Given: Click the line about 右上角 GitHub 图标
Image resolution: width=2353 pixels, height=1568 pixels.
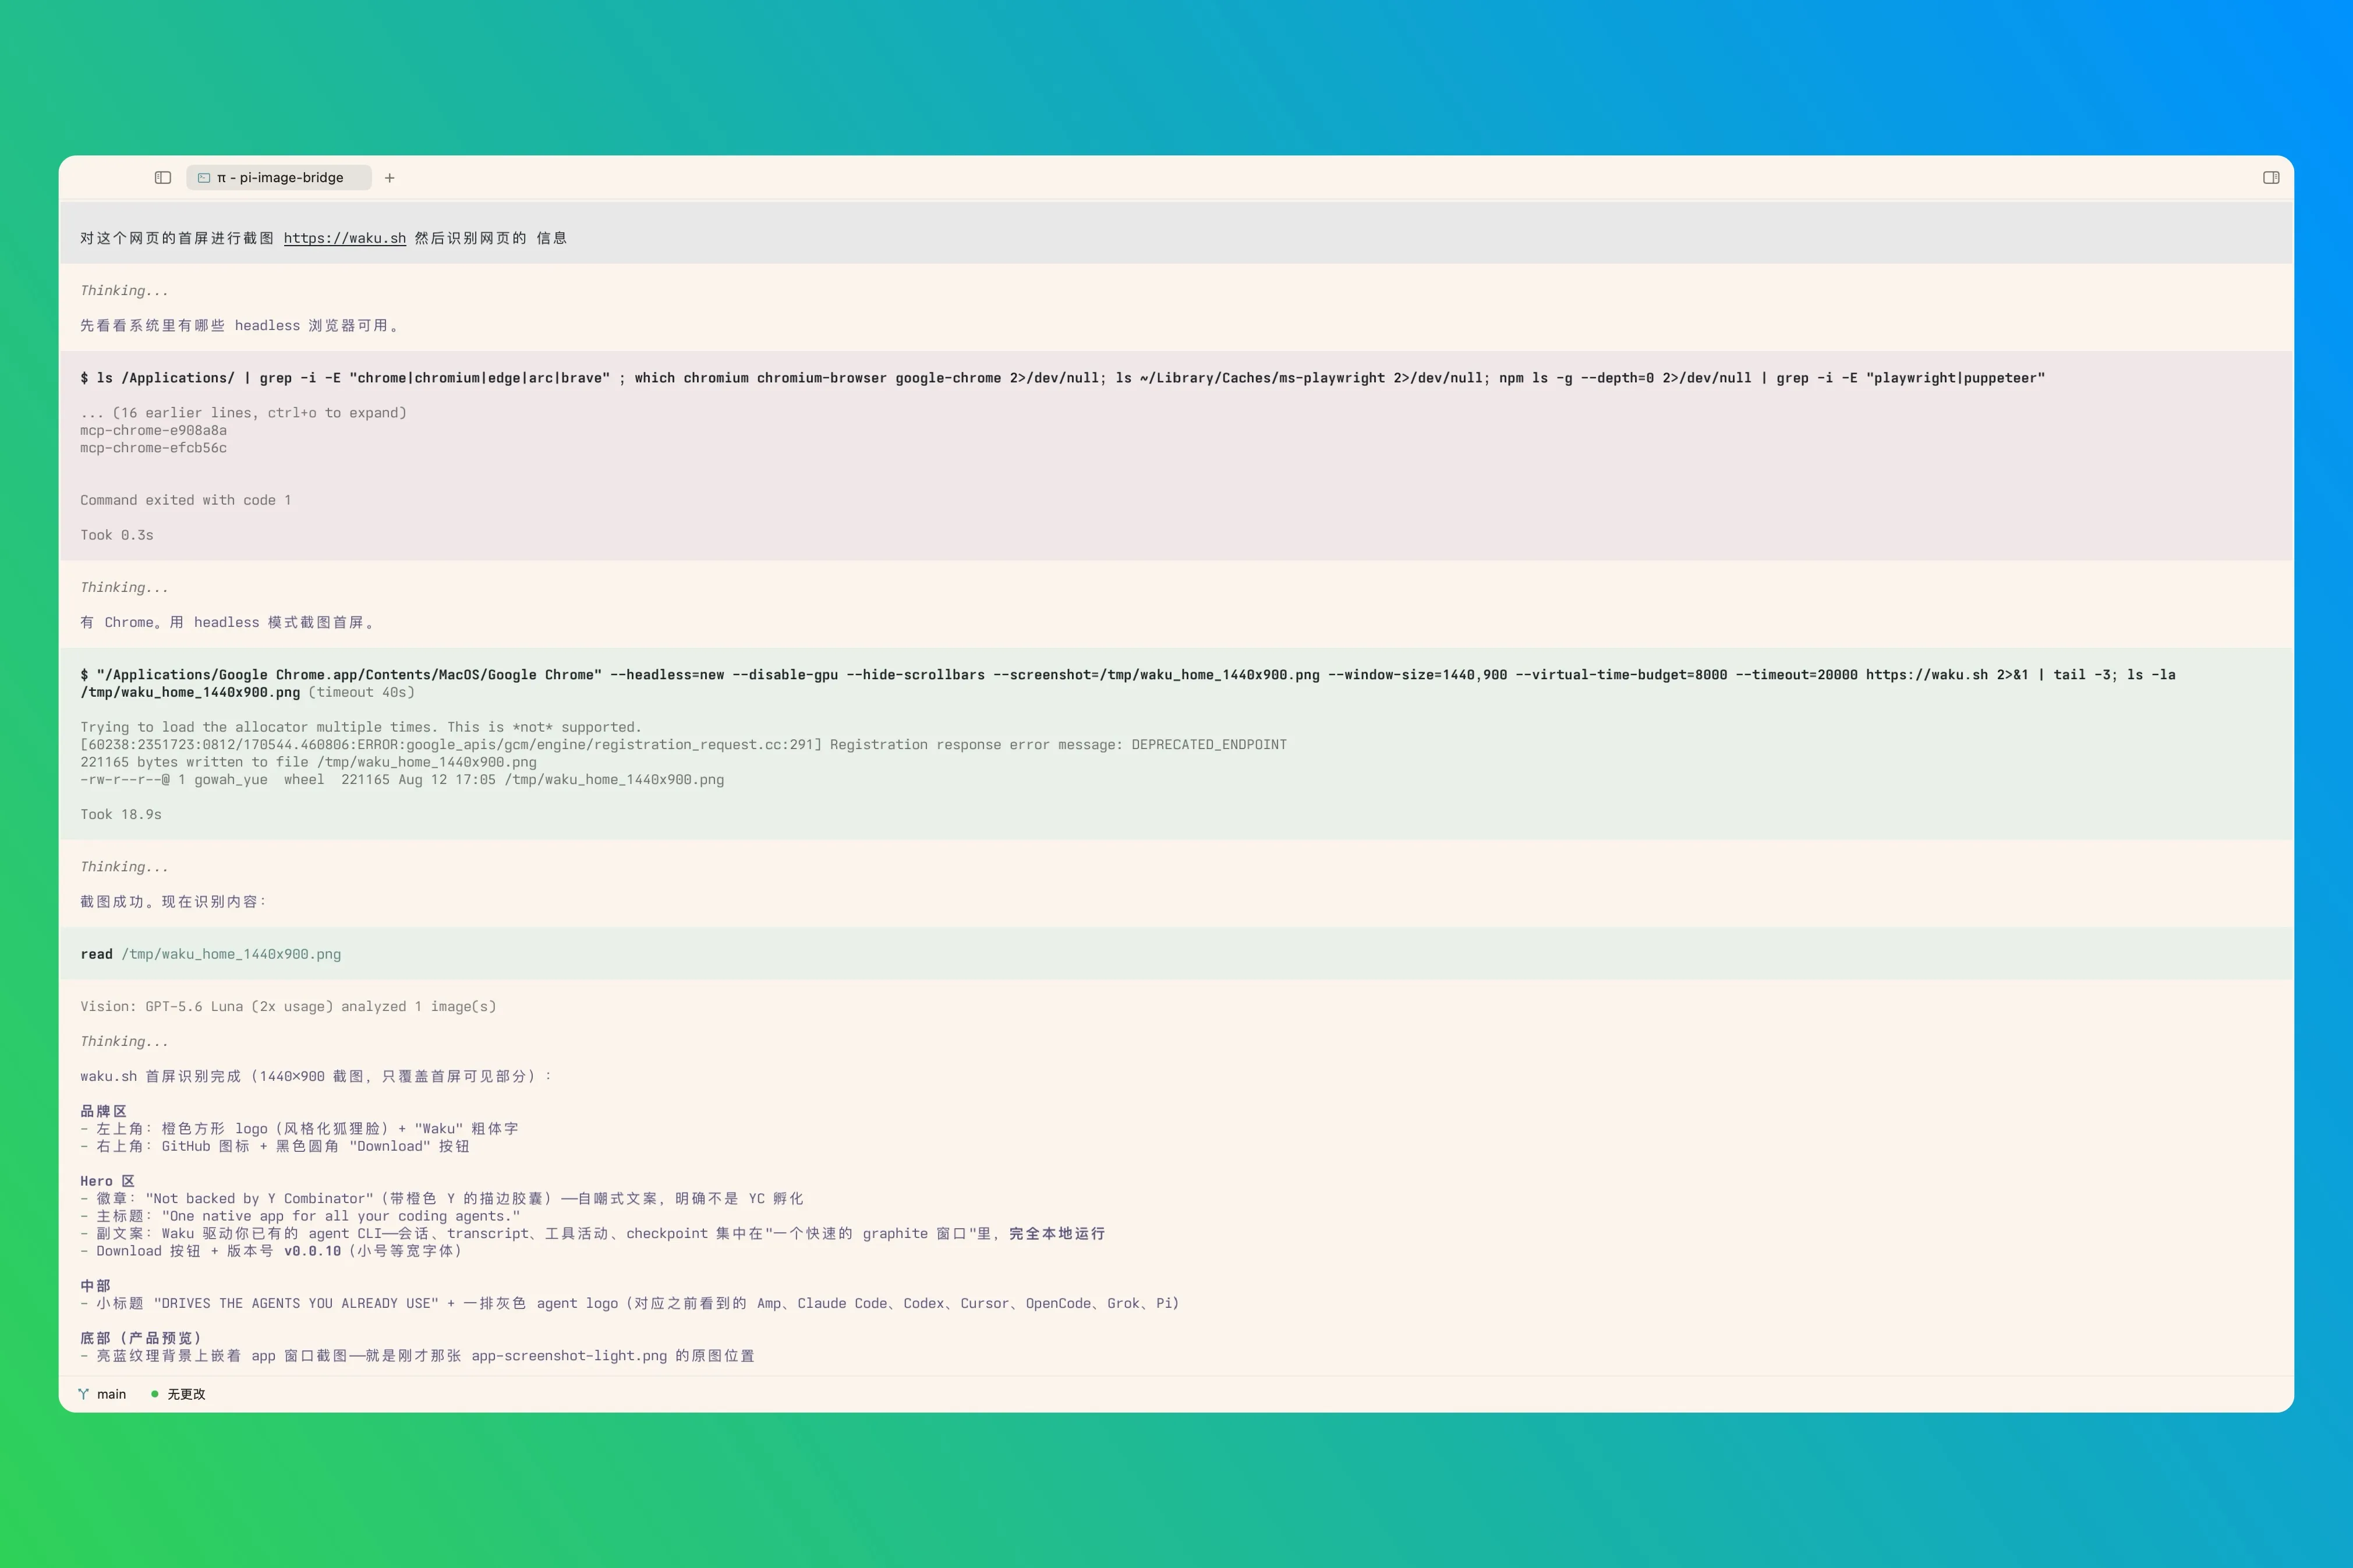Looking at the screenshot, I should click(275, 1147).
